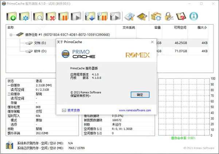Click the 簇大小 column header
The height and width of the screenshot is (154, 219).
pos(202,28)
